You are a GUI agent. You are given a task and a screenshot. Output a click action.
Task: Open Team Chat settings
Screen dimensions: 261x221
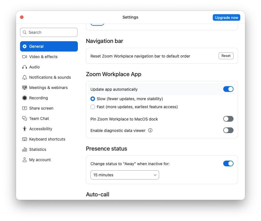click(x=49, y=119)
